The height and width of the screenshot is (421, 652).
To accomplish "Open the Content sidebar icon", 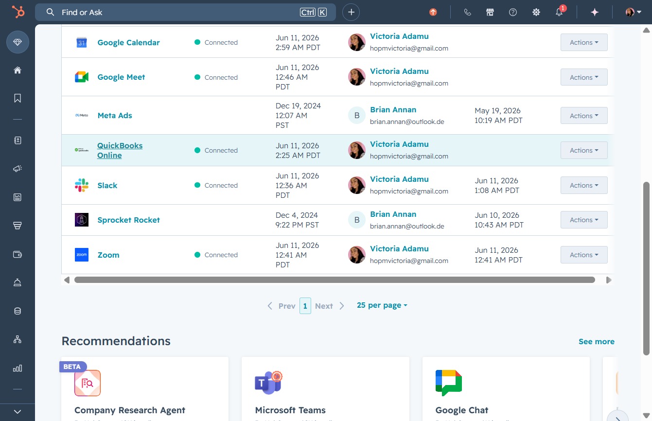I will click(18, 197).
